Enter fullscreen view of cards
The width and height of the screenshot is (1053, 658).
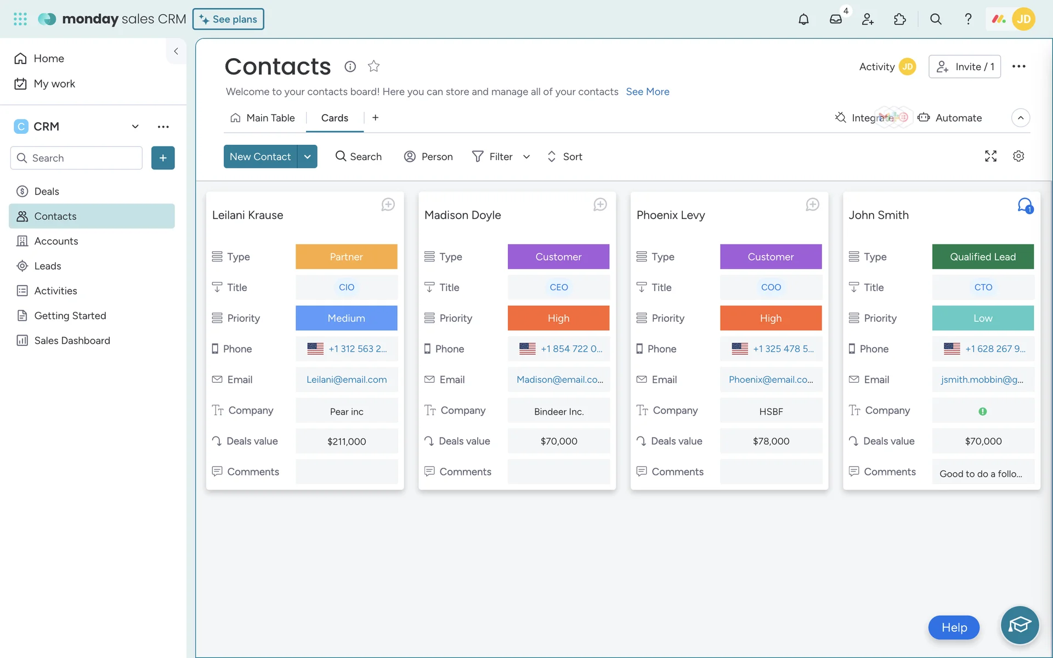tap(990, 156)
